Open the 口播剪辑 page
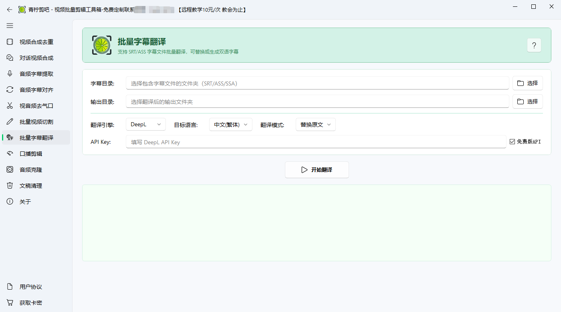The image size is (561, 312). [36, 153]
